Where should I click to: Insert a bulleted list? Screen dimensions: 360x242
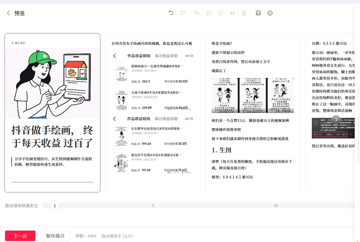(x=220, y=13)
